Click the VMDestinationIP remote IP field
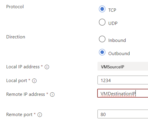The height and width of the screenshot is (126, 148). coord(123,93)
